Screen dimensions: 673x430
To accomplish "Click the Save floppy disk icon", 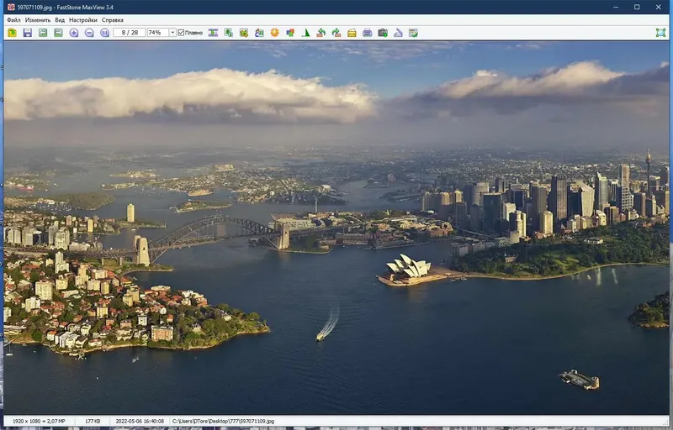I will 27,33.
